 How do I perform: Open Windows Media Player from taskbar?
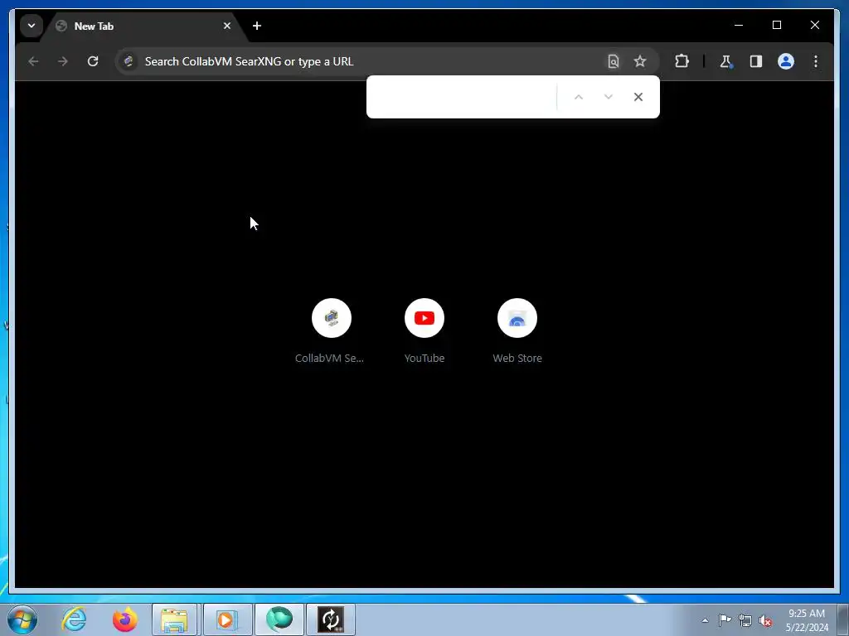coord(227,619)
